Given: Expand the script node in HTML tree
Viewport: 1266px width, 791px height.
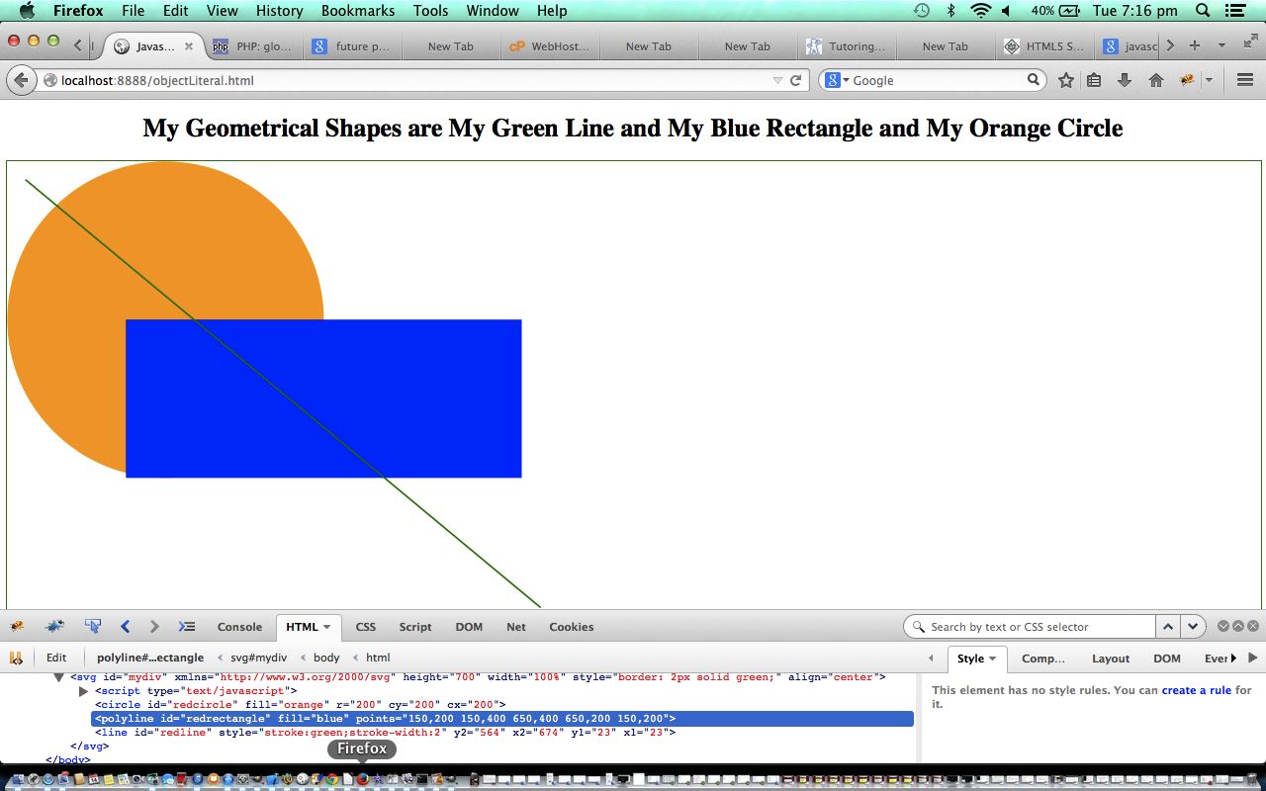Looking at the screenshot, I should 84,691.
